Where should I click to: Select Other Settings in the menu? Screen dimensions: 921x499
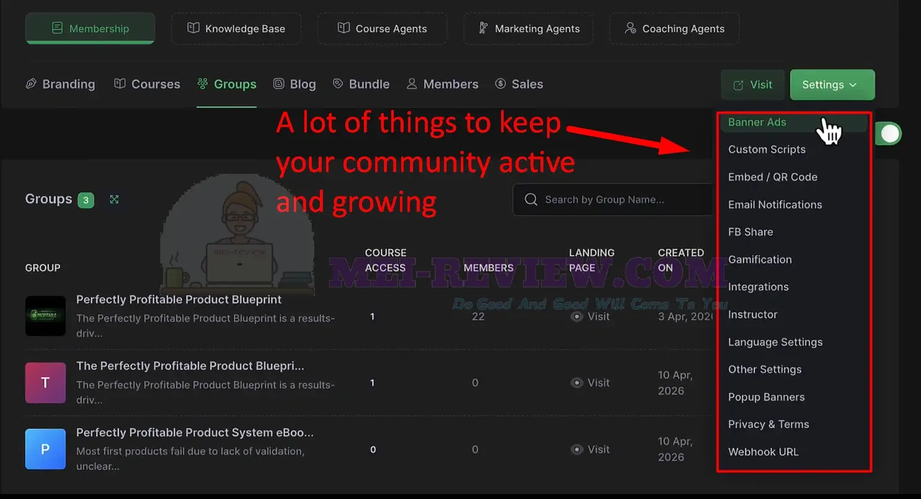point(765,369)
